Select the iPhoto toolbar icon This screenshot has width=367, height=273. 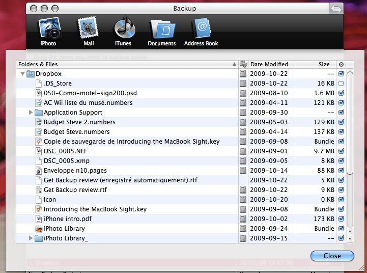[51, 30]
